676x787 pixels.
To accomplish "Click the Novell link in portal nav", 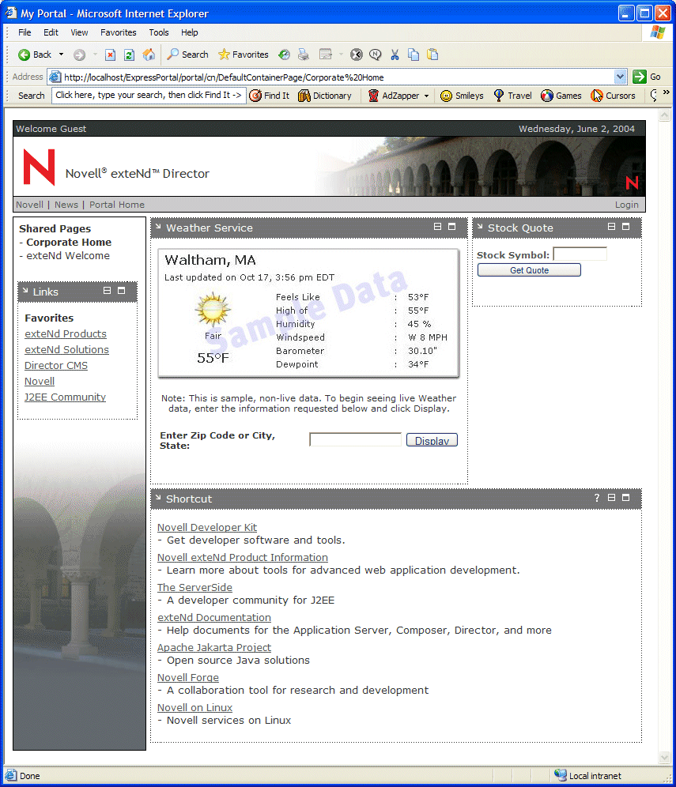I will 29,205.
